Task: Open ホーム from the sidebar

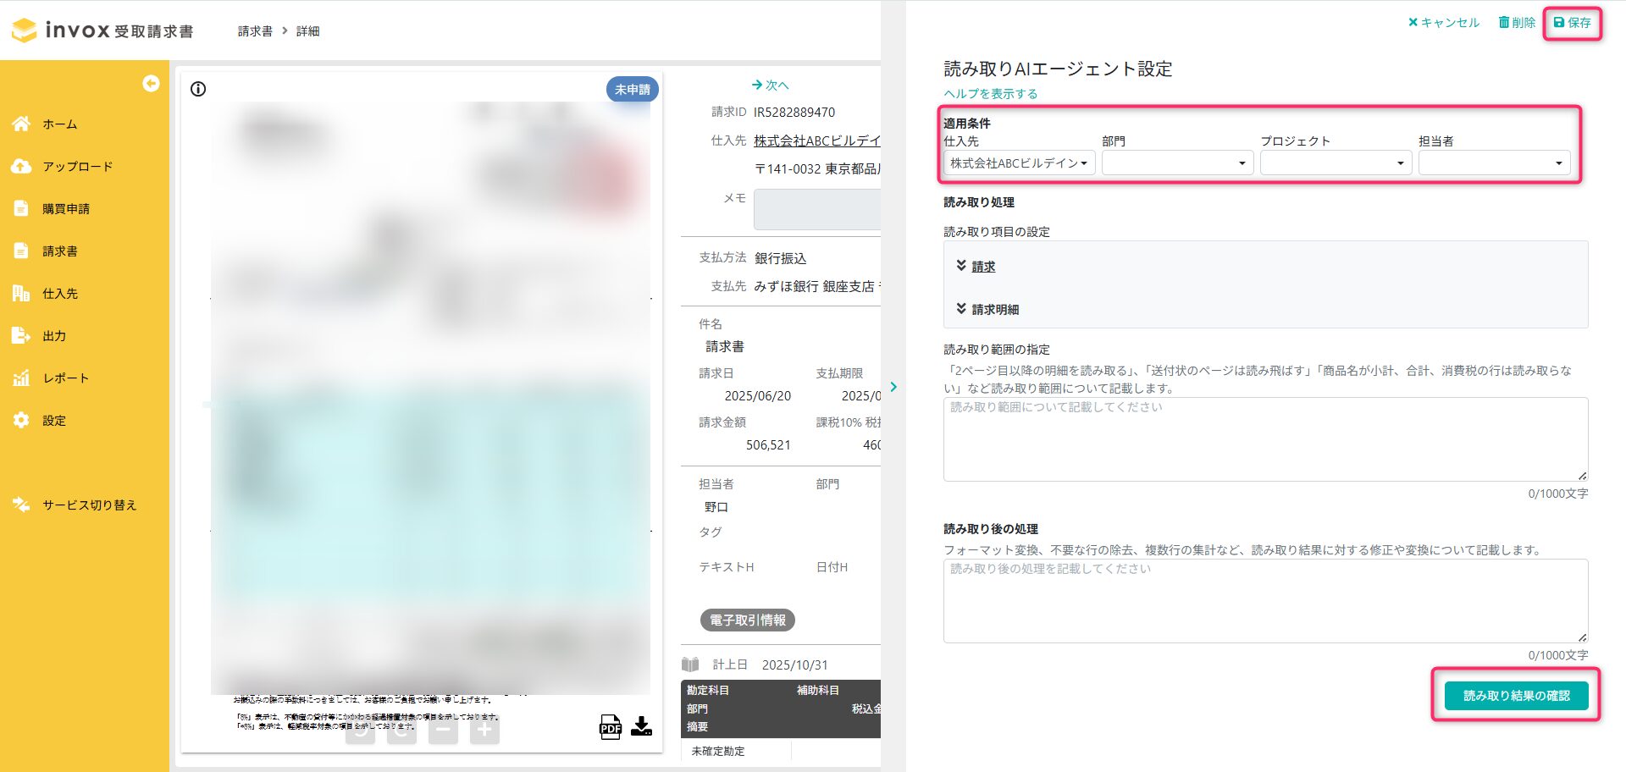Action: pos(59,124)
